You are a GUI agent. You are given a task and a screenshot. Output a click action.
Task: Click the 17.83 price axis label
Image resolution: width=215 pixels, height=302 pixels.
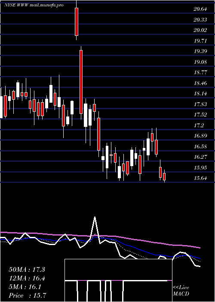point(200,104)
